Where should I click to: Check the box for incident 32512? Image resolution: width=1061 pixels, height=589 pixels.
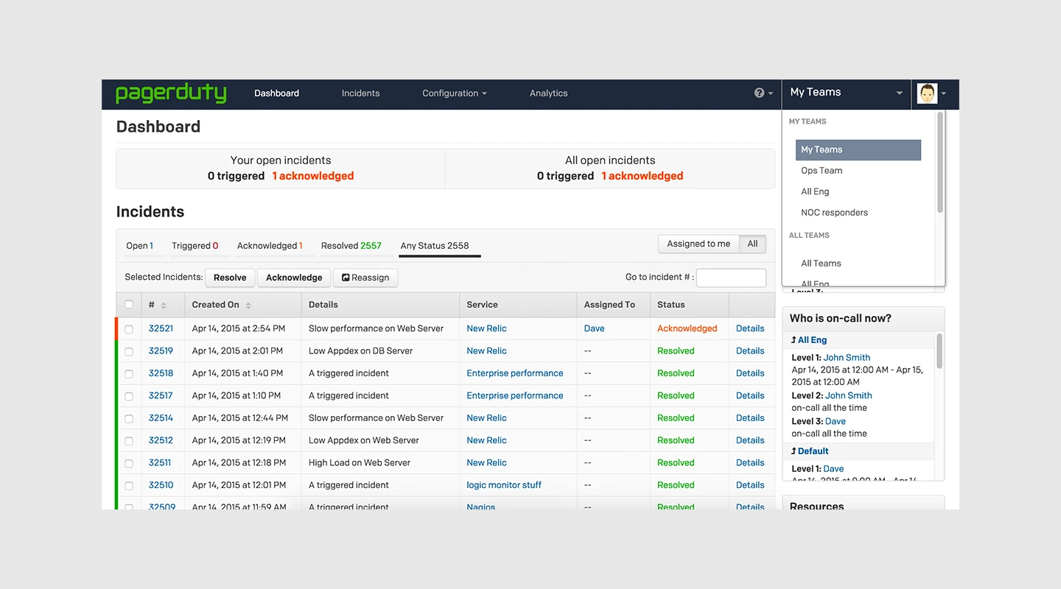[x=129, y=441]
